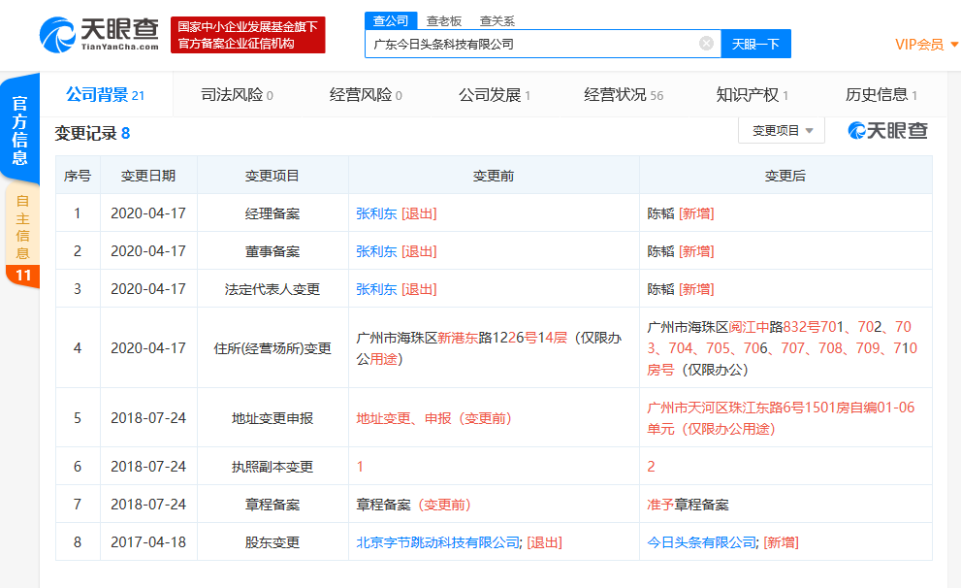961x588 pixels.
Task: Click the 变更项目 column header
Action: coord(272,176)
